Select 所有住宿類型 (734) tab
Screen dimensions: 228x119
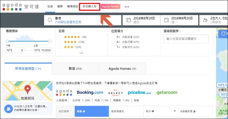[x=28, y=69]
